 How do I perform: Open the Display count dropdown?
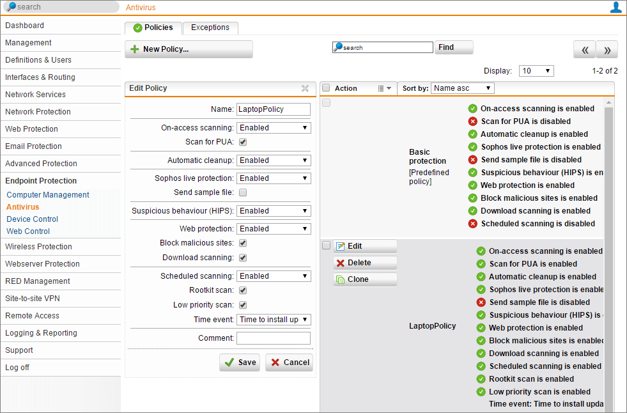(536, 71)
